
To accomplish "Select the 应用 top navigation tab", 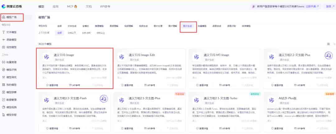I will pos(55,7).
